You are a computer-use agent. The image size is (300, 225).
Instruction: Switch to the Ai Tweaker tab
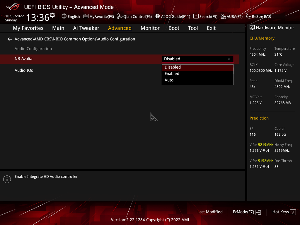(x=86, y=28)
